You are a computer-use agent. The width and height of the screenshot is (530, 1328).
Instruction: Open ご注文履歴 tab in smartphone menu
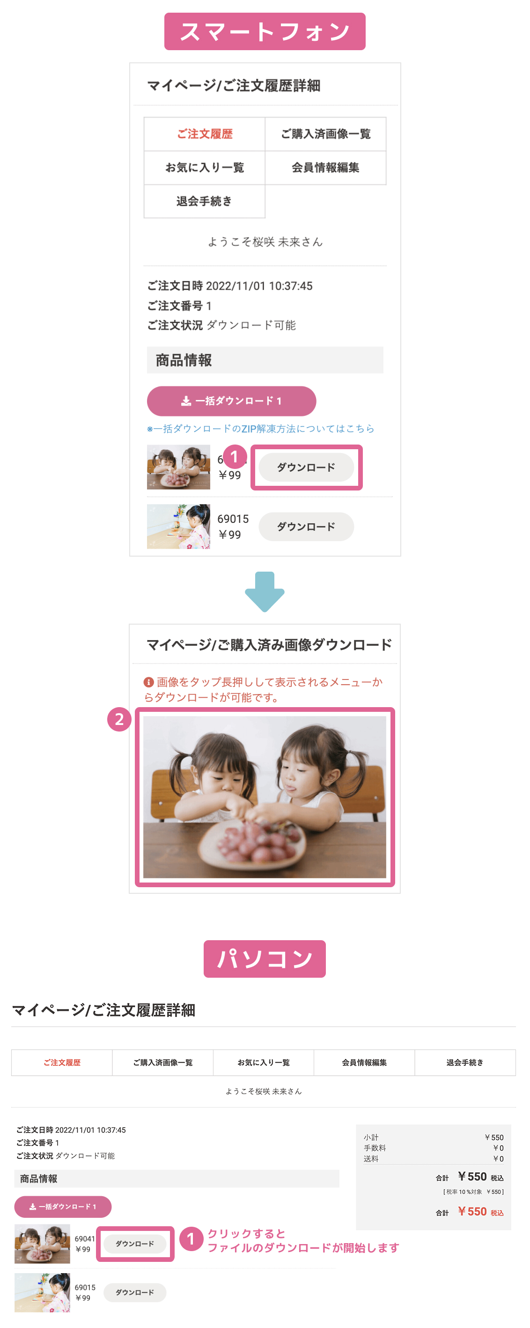tap(204, 134)
